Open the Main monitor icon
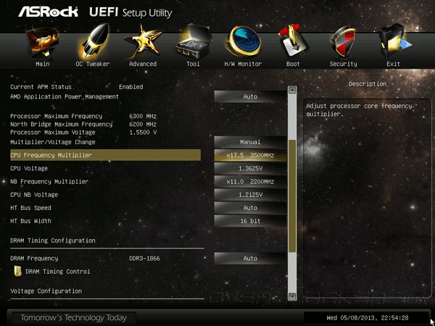 click(x=43, y=43)
